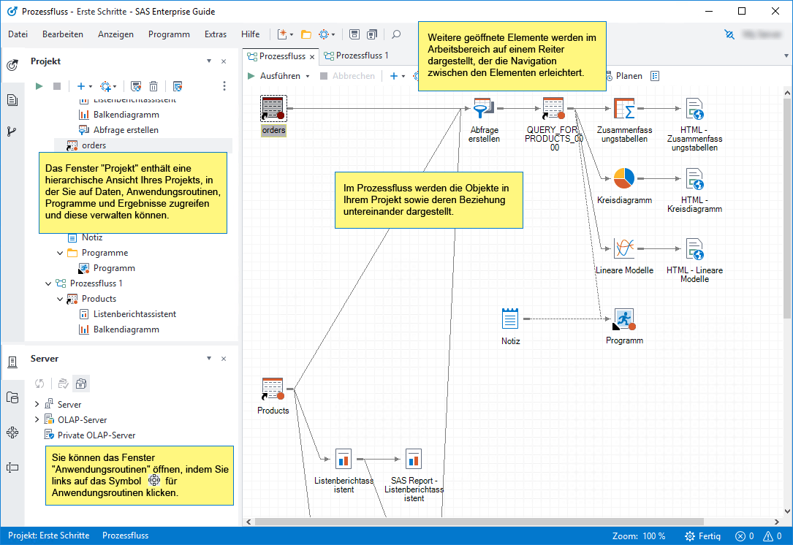Click the plus add icon in Projekt pane
Viewport: 793px width, 545px height.
click(81, 86)
